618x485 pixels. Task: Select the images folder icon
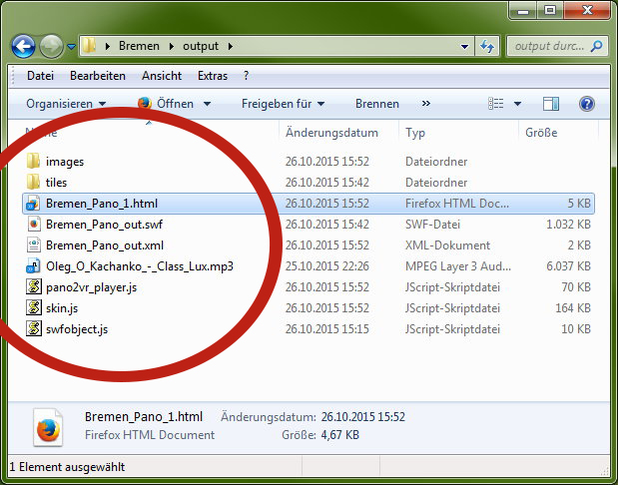coord(34,162)
